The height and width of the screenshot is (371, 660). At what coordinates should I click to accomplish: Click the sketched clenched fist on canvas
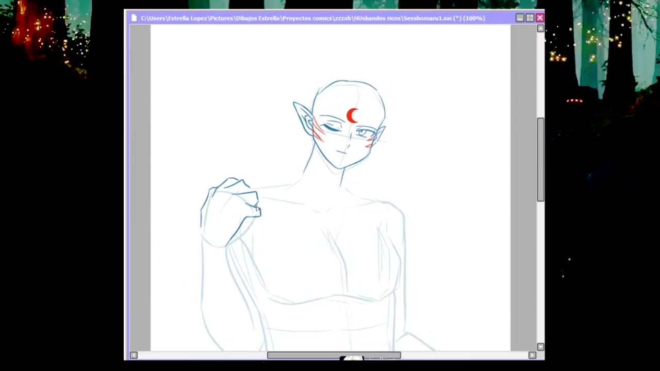(x=232, y=206)
